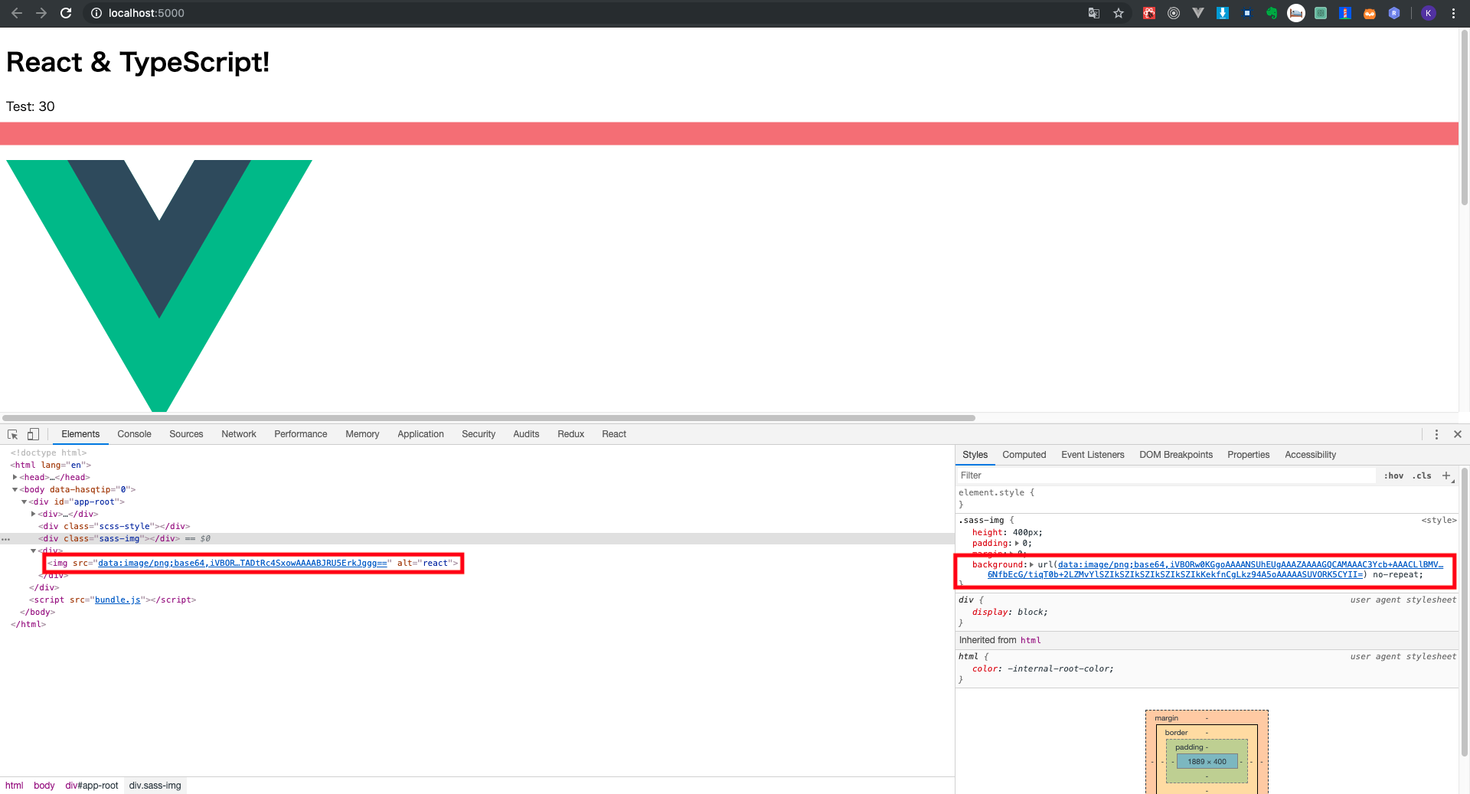Viewport: 1470px width, 794px height.
Task: Open the Application panel
Action: (x=420, y=434)
